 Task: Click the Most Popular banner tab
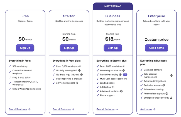(113, 6)
